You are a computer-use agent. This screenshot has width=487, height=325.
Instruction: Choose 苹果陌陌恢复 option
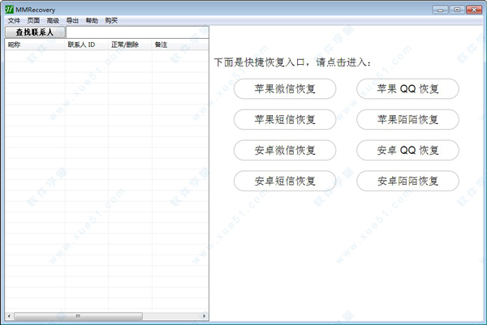407,119
